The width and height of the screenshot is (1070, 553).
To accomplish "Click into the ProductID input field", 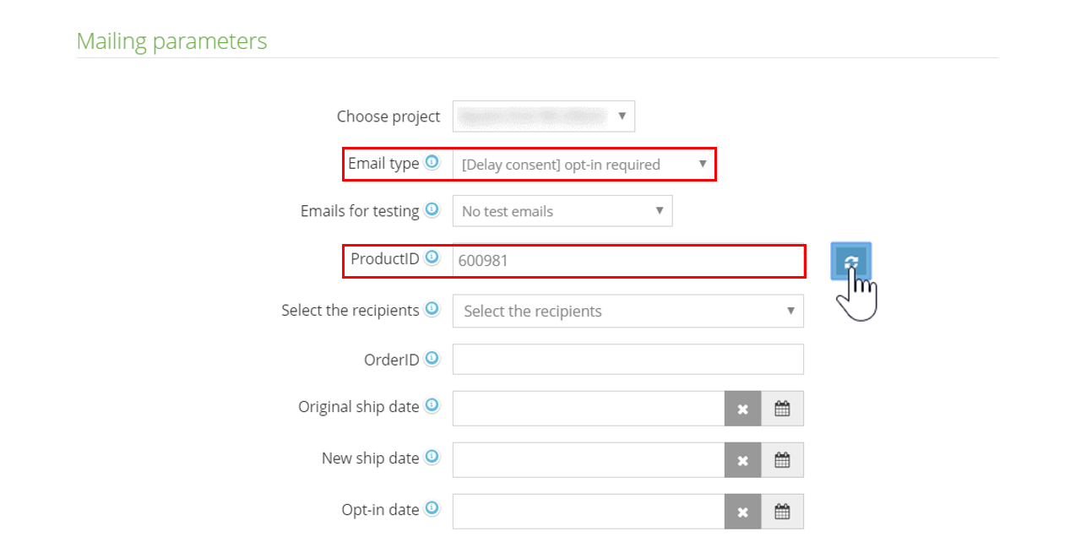I will tap(627, 261).
